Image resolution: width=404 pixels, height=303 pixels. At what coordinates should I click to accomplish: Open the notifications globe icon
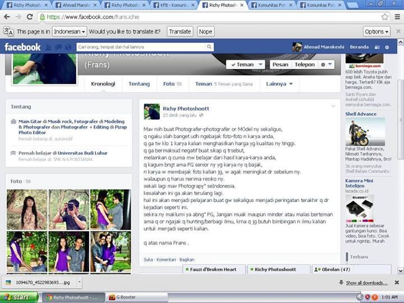68,47
